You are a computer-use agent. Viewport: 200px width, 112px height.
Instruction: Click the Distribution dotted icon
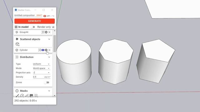(17, 57)
